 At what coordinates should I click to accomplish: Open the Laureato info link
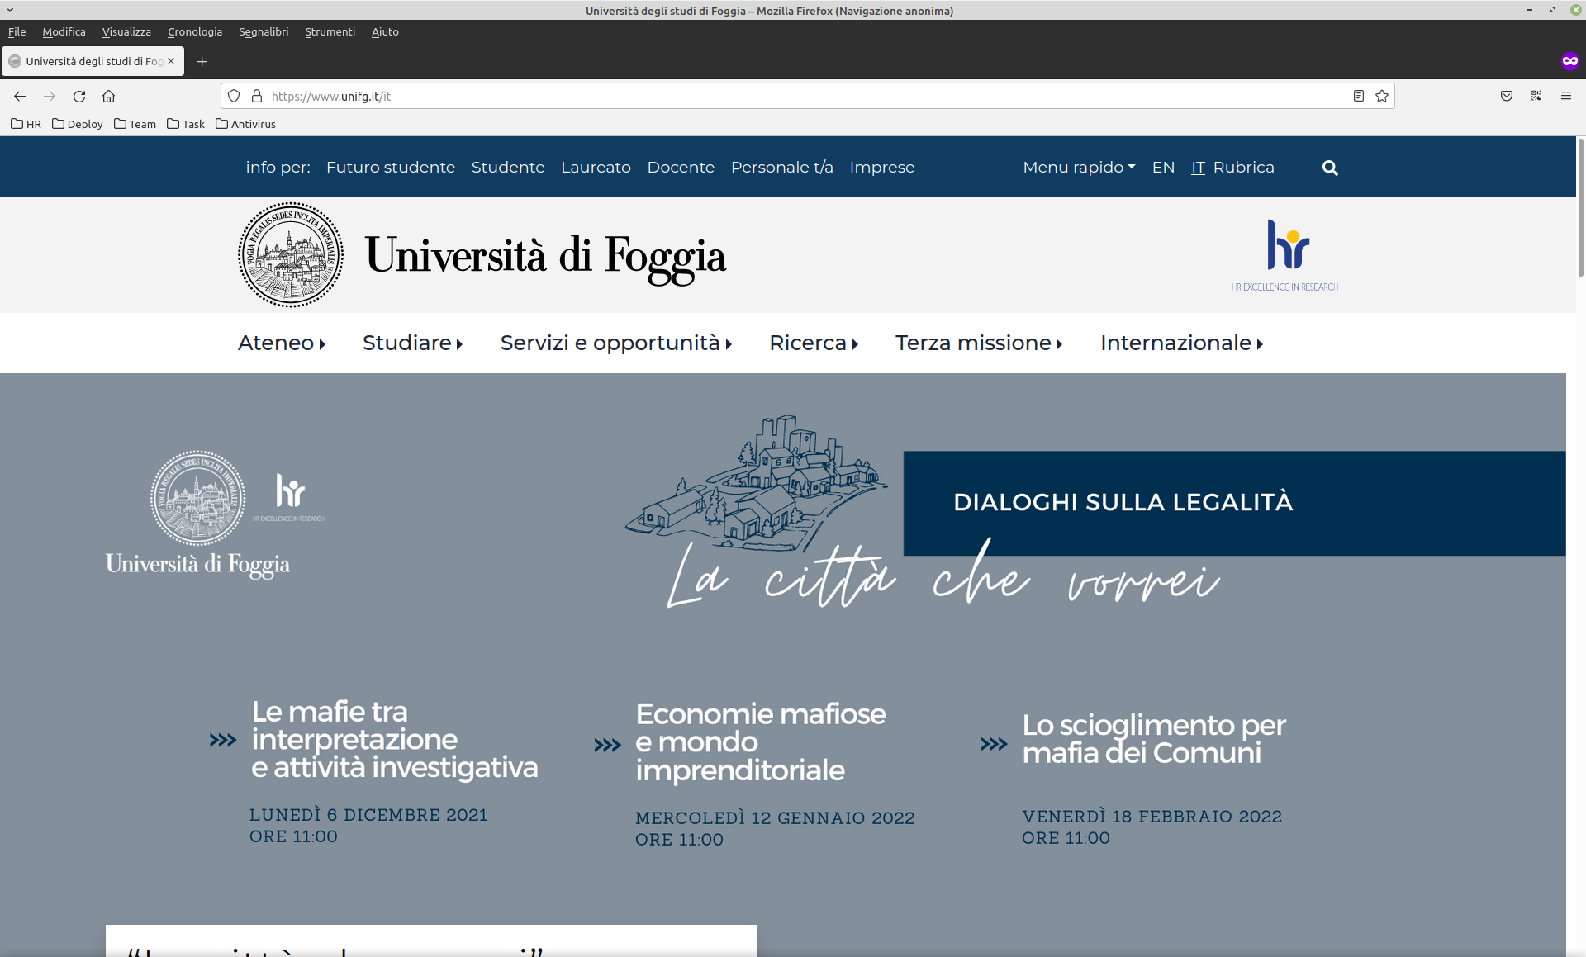(x=596, y=168)
